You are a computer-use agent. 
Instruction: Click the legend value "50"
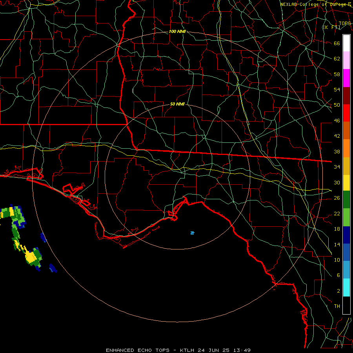pos(337,105)
